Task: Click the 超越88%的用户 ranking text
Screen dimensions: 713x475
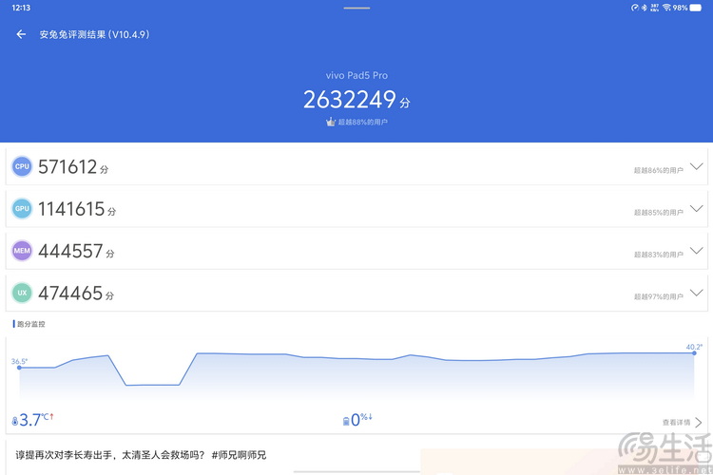Action: [x=363, y=123]
